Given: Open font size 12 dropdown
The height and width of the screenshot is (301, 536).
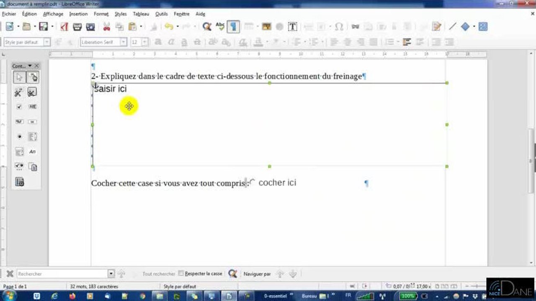Looking at the screenshot, I should point(145,42).
